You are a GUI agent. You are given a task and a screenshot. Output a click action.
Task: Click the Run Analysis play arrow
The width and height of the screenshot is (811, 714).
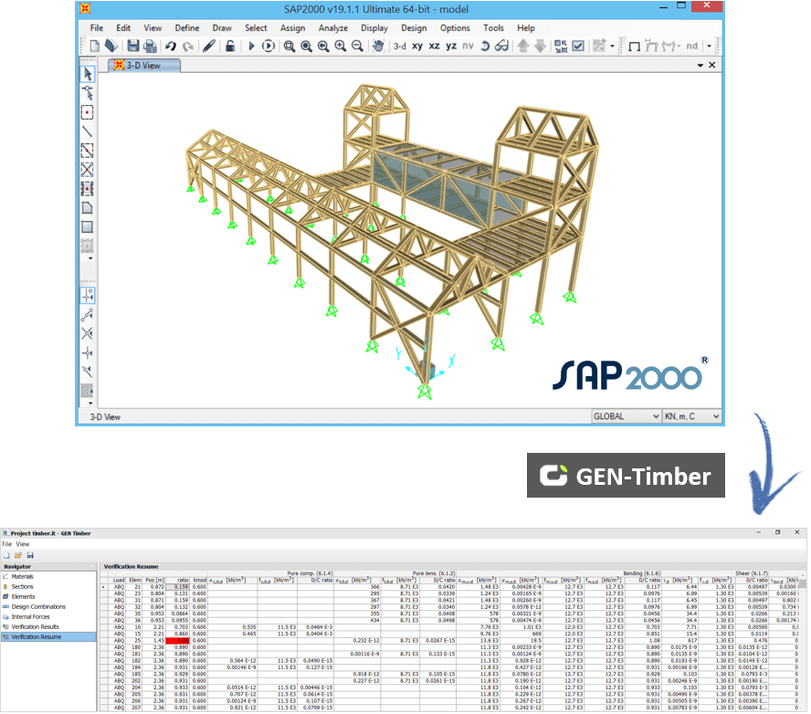(x=251, y=46)
